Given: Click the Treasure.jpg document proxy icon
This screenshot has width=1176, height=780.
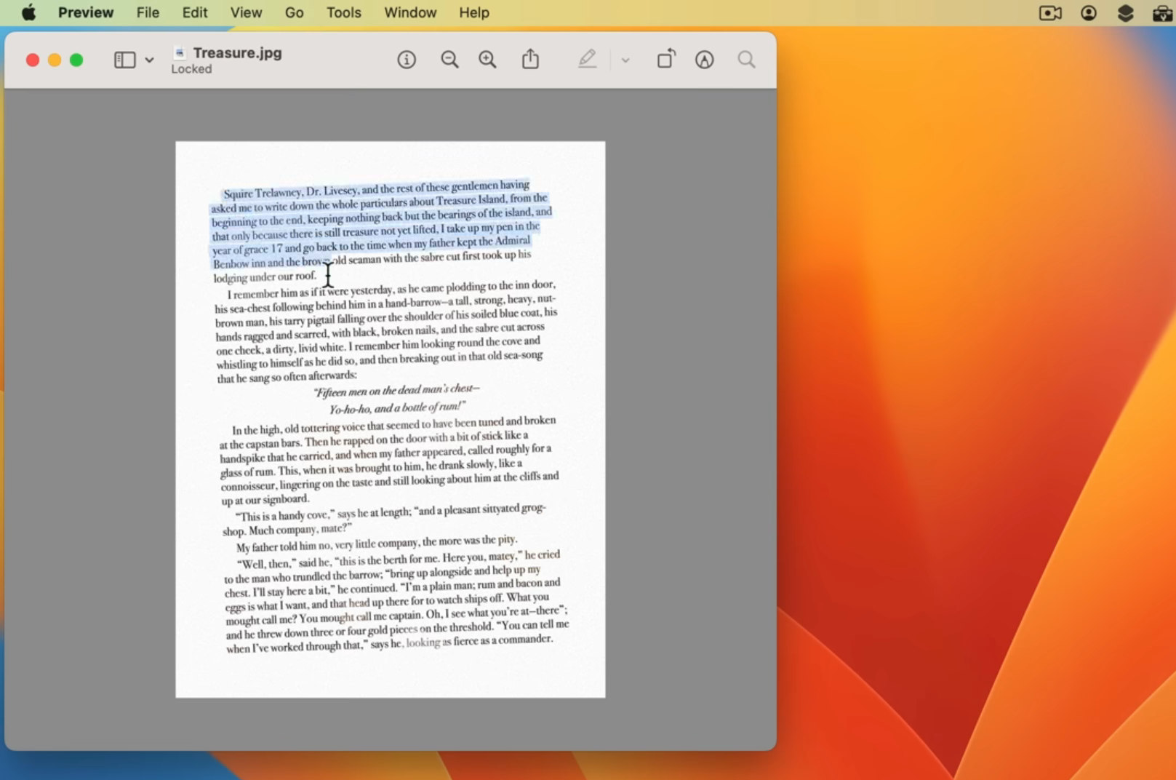Looking at the screenshot, I should 180,52.
